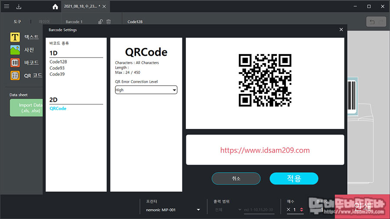Screen dimensions: 390x219
Task: Close the 2021_08_18 document tab
Action: 104,6
